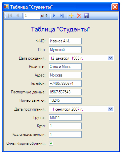This screenshot has width=122, height=153.
Task: Select the Адрес field showing Москва
Action: [x=65, y=75]
